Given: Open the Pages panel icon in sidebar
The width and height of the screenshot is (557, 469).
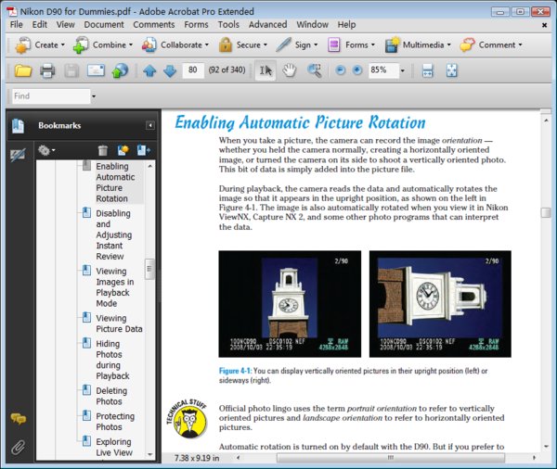Looking at the screenshot, I should [x=18, y=126].
